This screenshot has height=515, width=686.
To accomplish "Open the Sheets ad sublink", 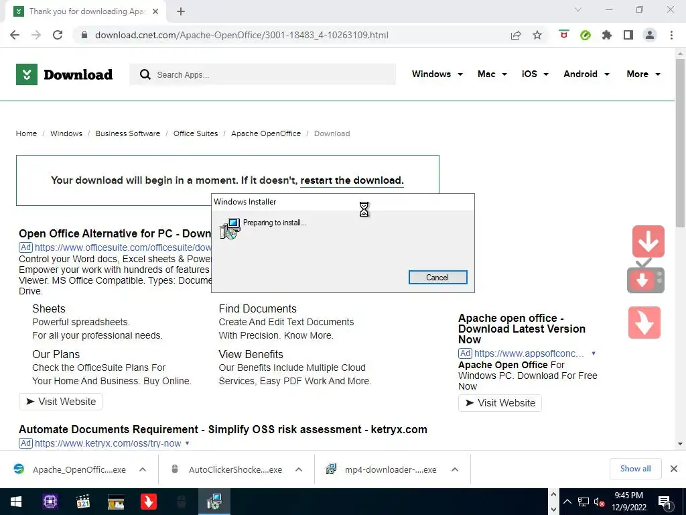I will (x=48, y=308).
